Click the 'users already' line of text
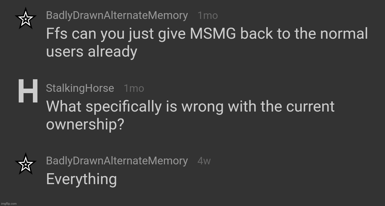The image size is (385, 206). (91, 51)
